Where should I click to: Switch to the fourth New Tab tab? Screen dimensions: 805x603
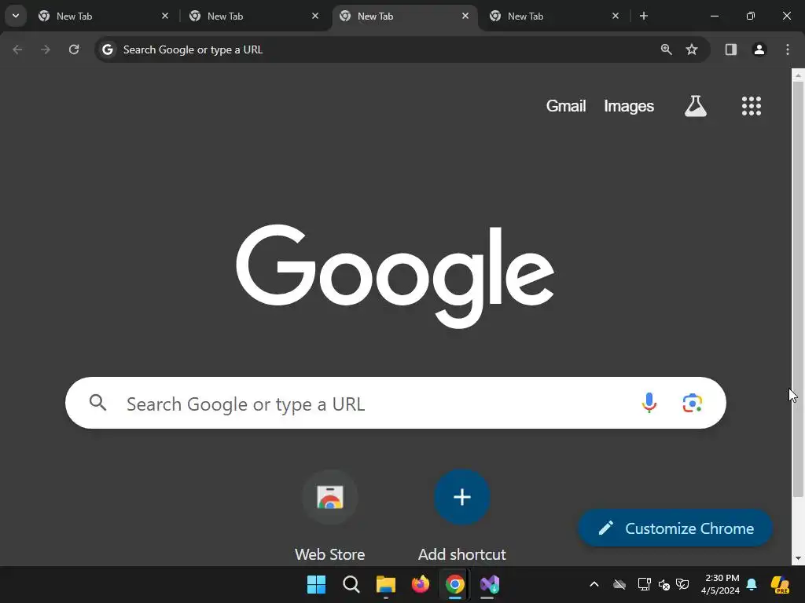pyautogui.click(x=554, y=16)
